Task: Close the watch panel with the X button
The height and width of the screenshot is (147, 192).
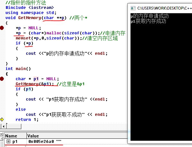Action: tap(1, 134)
